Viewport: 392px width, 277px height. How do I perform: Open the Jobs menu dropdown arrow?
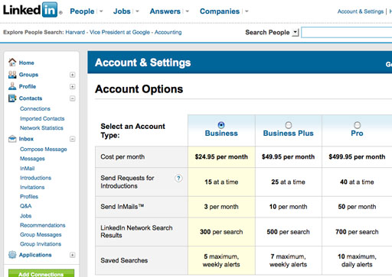click(x=137, y=11)
